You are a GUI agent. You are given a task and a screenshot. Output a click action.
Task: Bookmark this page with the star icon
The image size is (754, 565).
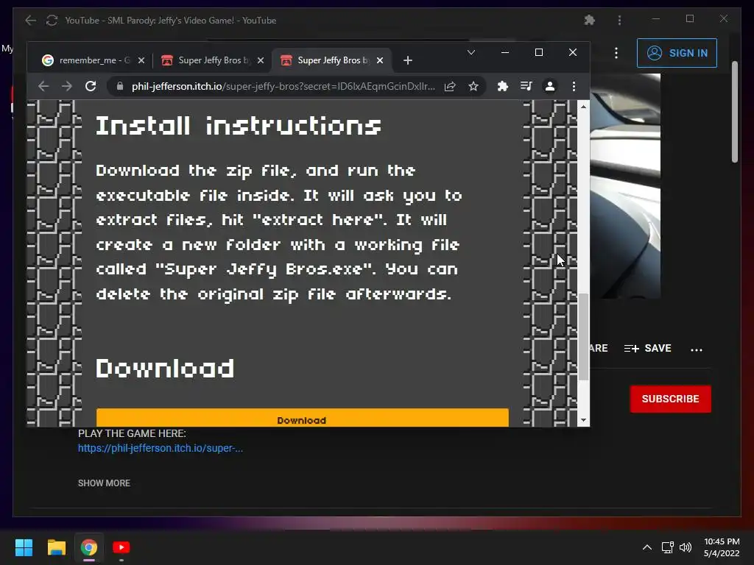click(473, 87)
